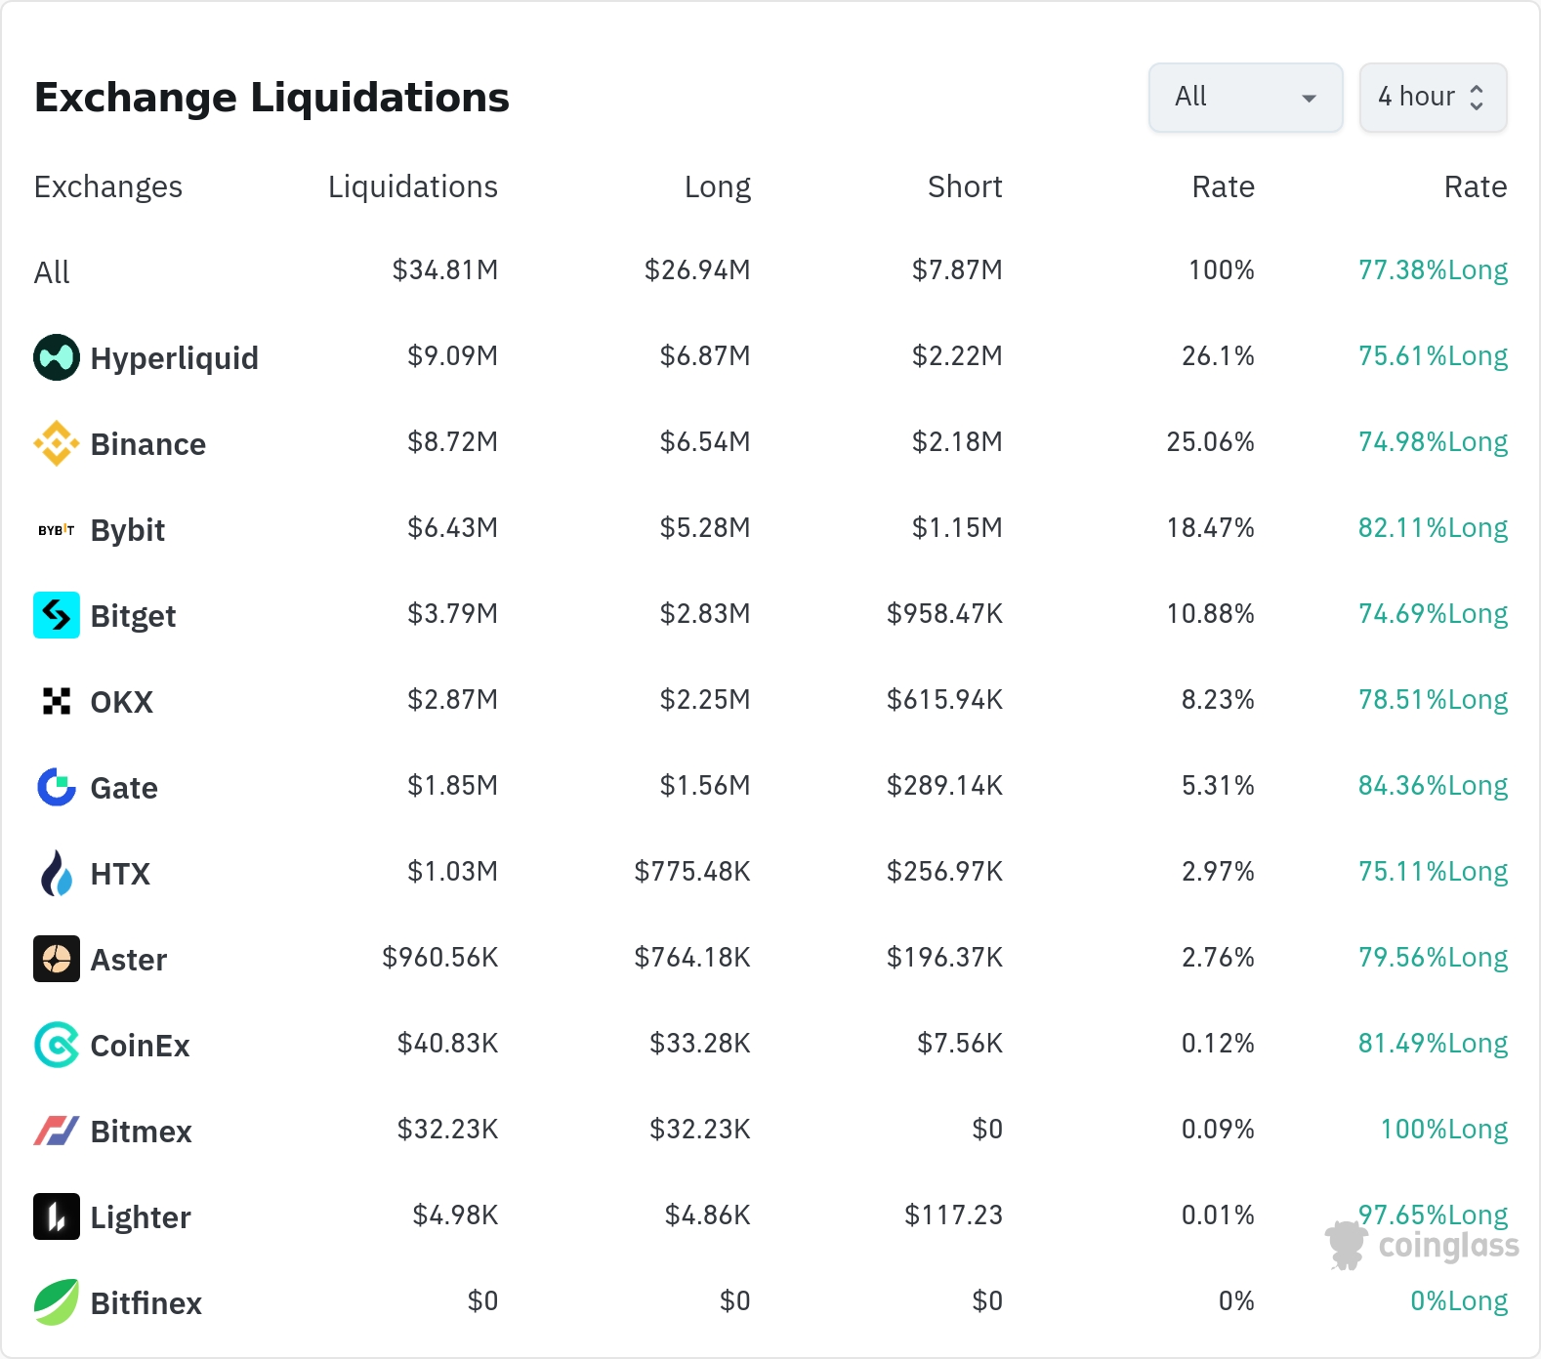Click the Exchanges column header
Viewport: 1541px width, 1359px height.
click(x=108, y=186)
